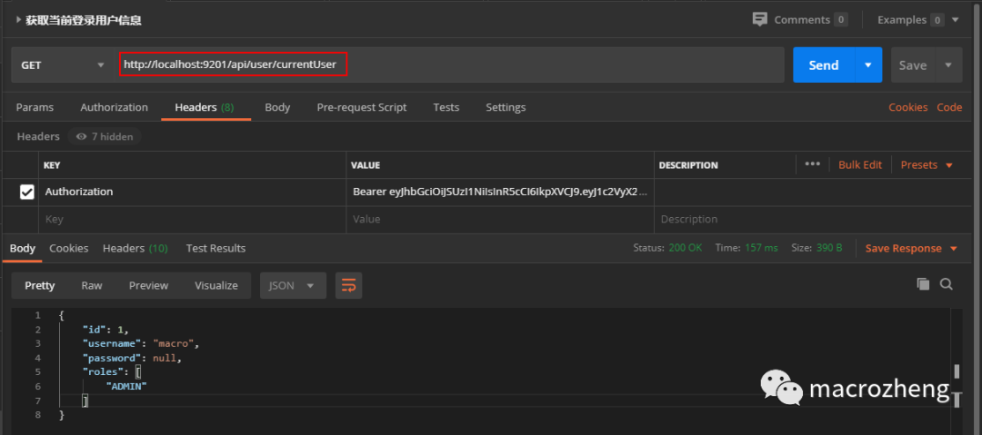Switch to the Raw view
Screen dimensions: 982x435
(x=92, y=285)
